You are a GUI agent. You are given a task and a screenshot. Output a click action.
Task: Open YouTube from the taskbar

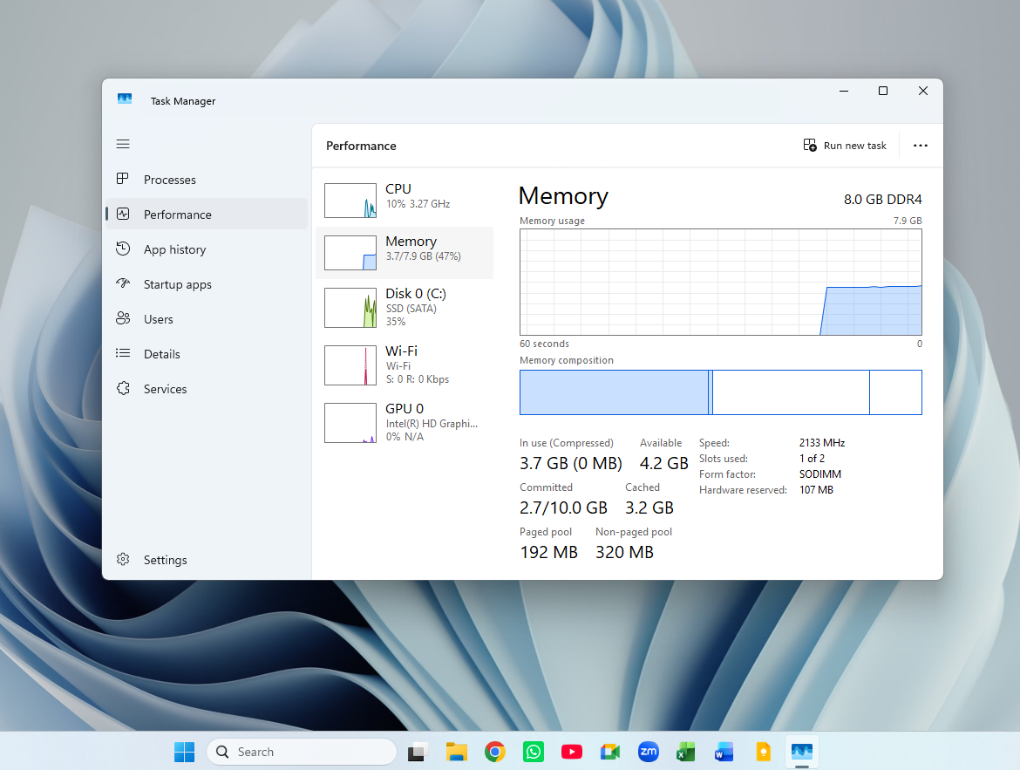(x=572, y=752)
